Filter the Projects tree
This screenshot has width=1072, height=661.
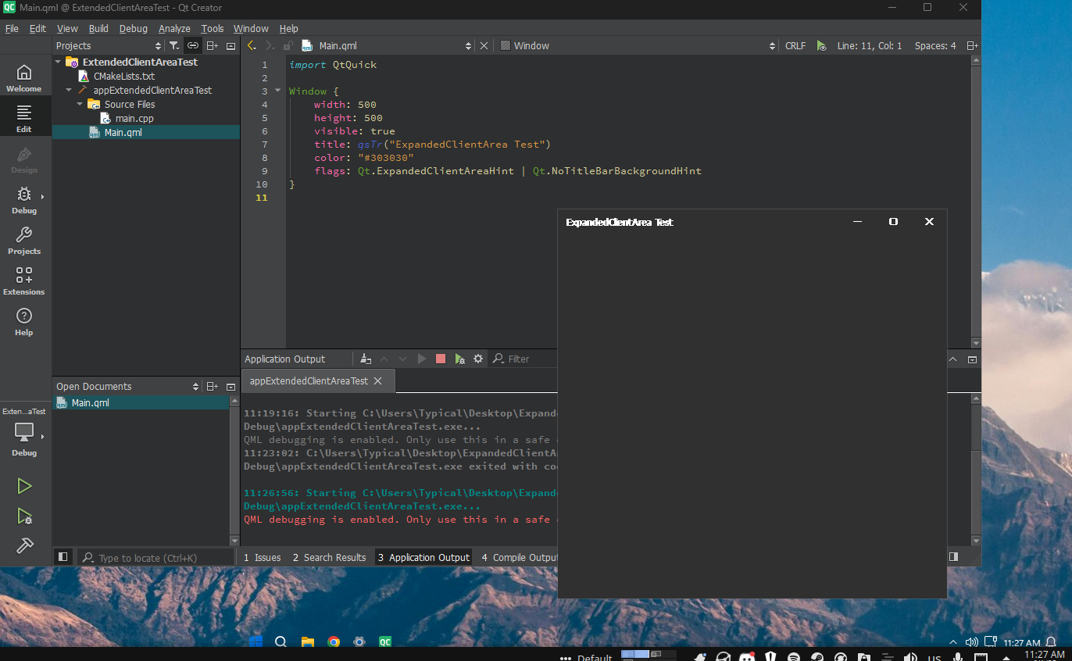pyautogui.click(x=174, y=46)
